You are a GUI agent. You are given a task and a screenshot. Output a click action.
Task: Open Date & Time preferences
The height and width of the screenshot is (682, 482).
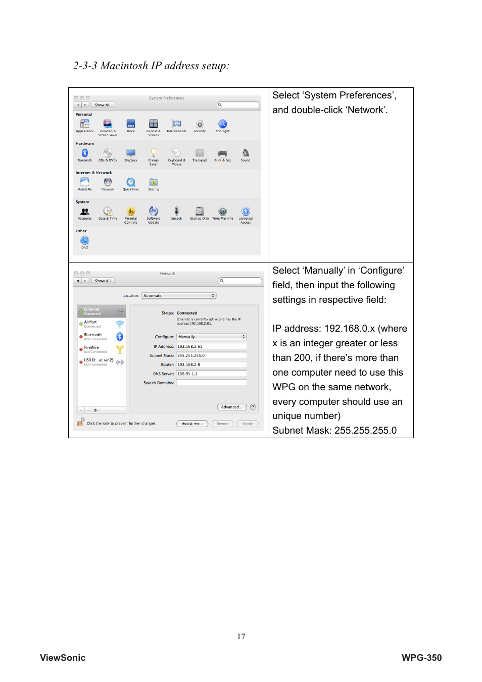pyautogui.click(x=108, y=213)
